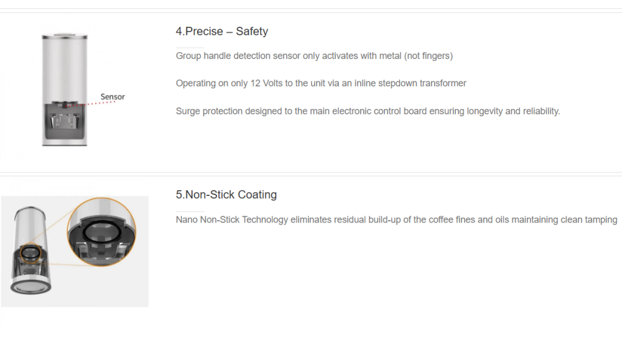The width and height of the screenshot is (622, 337).
Task: Click the words "(not fingers)"
Action: (428, 56)
